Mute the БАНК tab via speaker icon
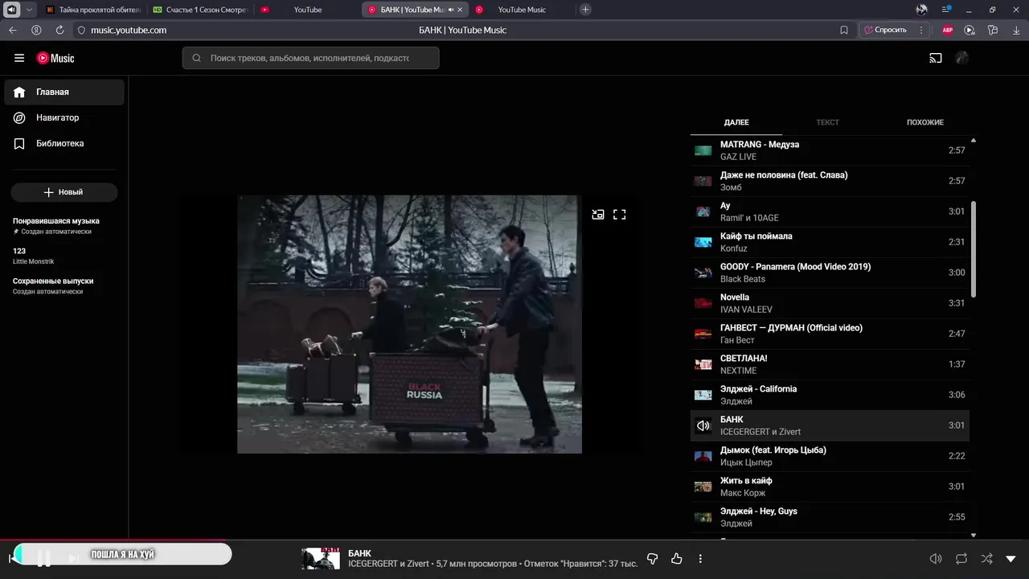 click(450, 10)
